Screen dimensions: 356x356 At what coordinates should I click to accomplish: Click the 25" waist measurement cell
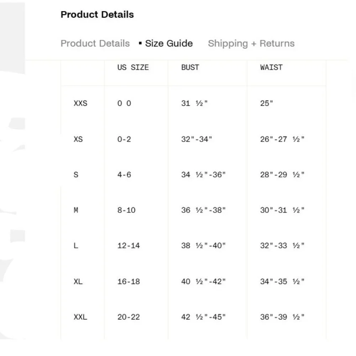click(267, 104)
